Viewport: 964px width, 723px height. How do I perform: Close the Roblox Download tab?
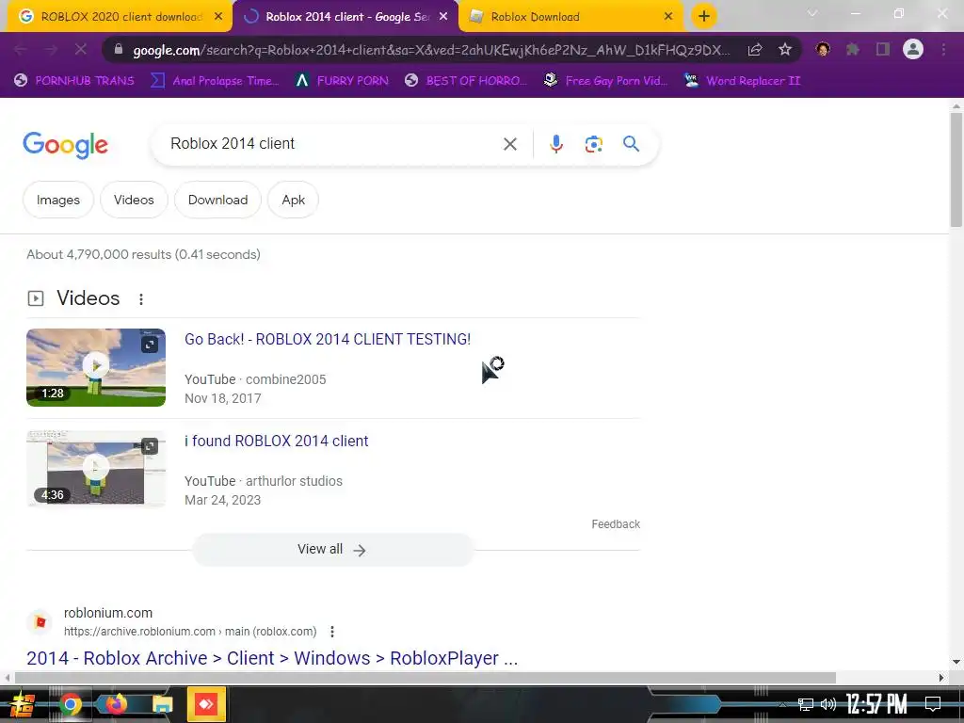pos(668,17)
